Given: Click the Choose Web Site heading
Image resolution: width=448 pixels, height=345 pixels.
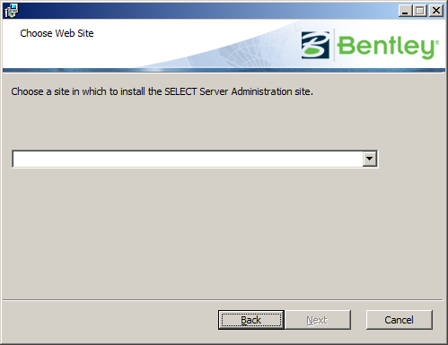Looking at the screenshot, I should click(57, 33).
